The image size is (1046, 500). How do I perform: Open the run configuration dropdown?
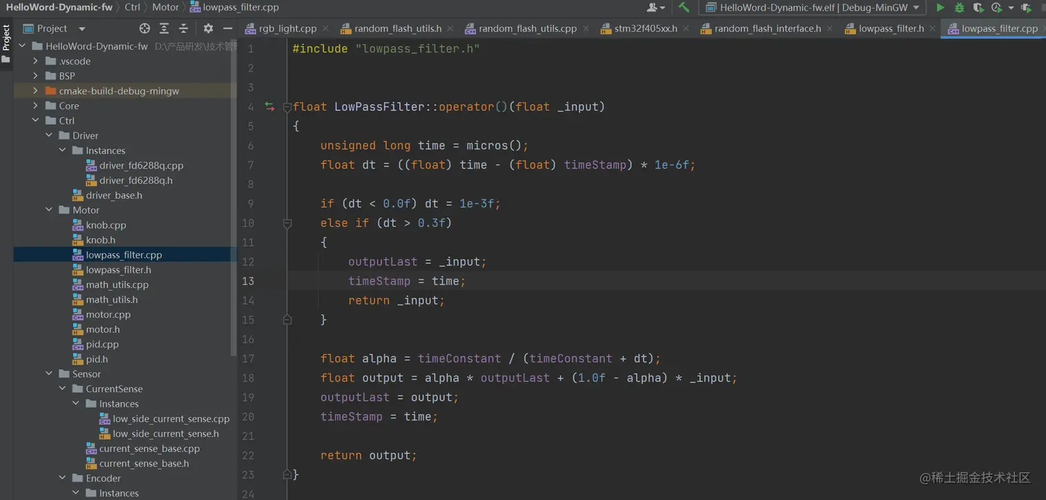[x=812, y=8]
